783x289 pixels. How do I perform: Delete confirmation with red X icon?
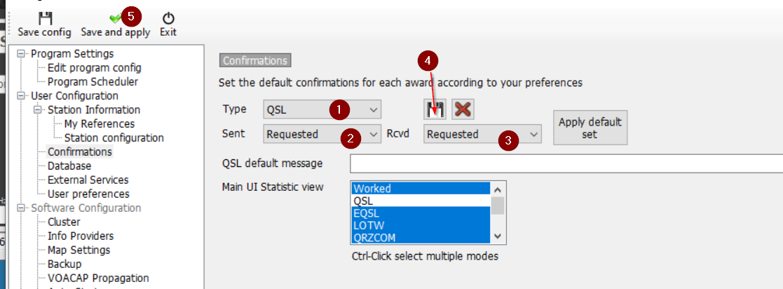(463, 109)
